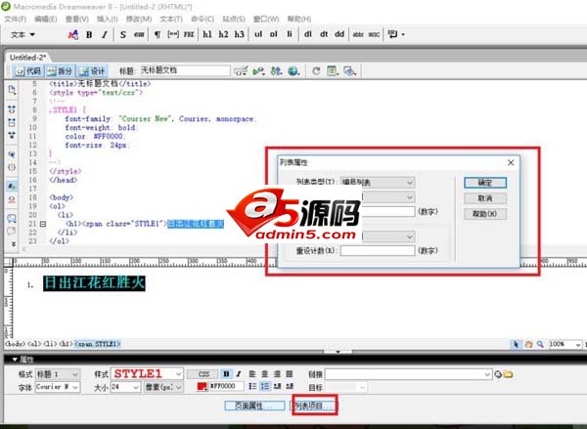
Task: Insert Heading 3 (h3)
Action: [x=240, y=34]
